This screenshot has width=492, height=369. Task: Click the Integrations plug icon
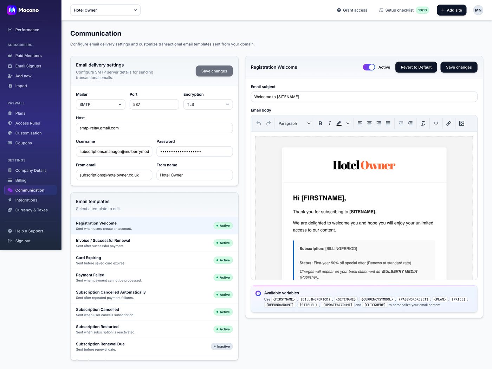click(10, 200)
